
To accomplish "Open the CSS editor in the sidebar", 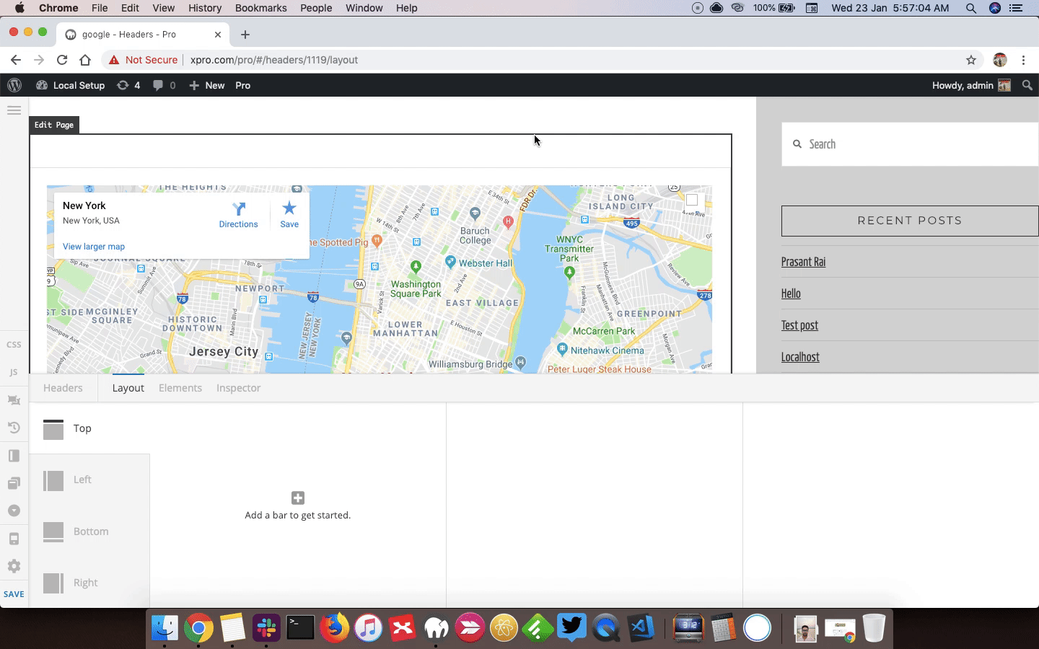I will tap(14, 345).
